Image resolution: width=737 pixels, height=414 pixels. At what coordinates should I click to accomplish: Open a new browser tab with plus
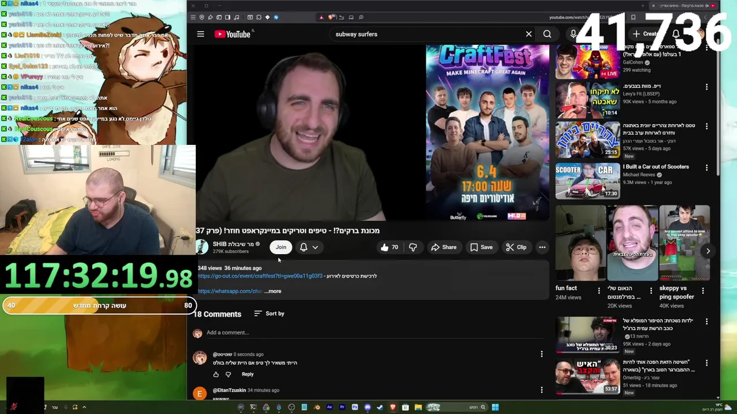pyautogui.click(x=643, y=6)
